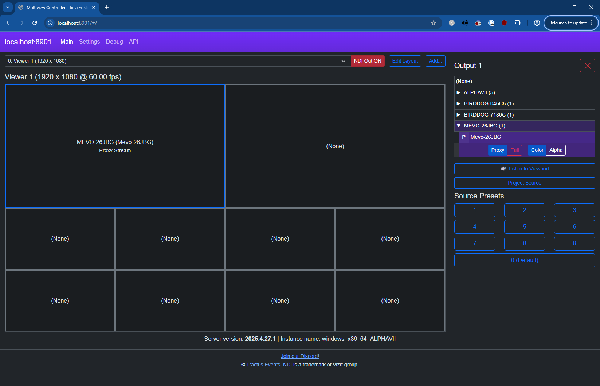Viewport: 600px width, 386px height.
Task: Follow the Join our Discord link
Action: (300, 356)
